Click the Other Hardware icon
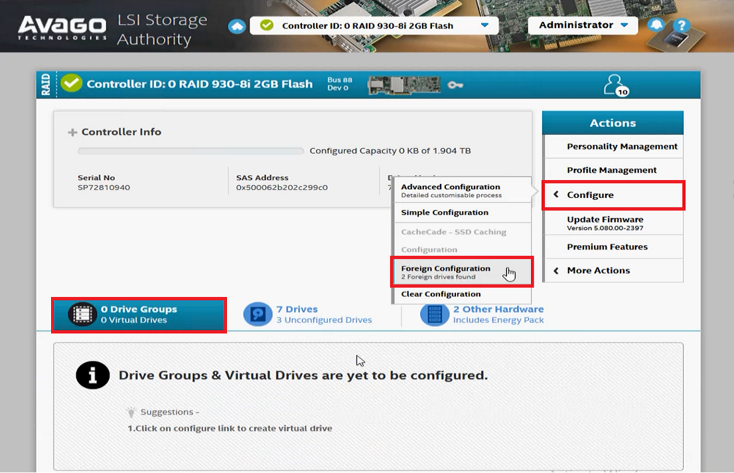The width and height of the screenshot is (734, 473). [x=434, y=314]
